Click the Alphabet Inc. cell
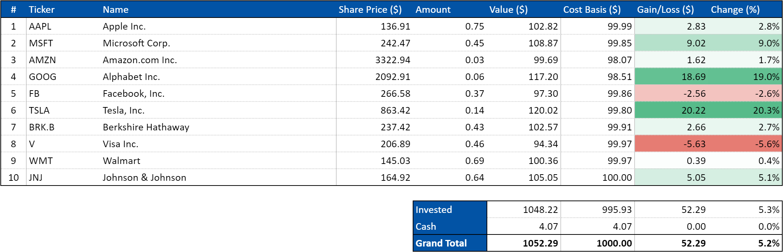This screenshot has height=252, width=783. 218,77
